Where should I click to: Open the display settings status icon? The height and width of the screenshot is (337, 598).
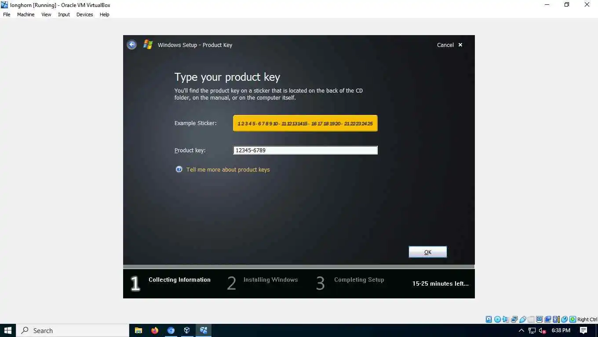(539, 319)
